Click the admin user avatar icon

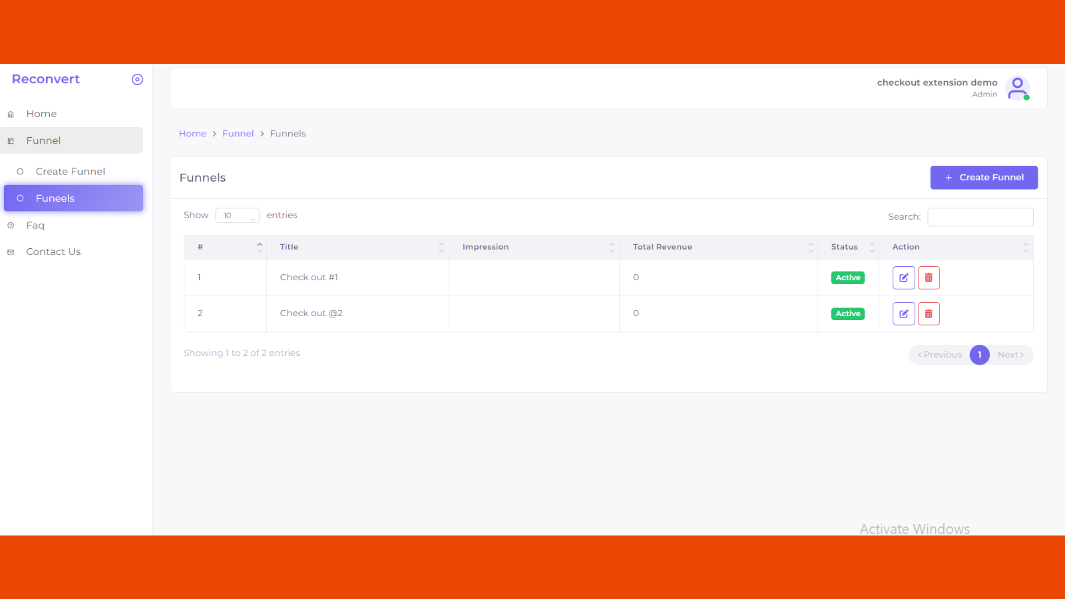click(1018, 88)
